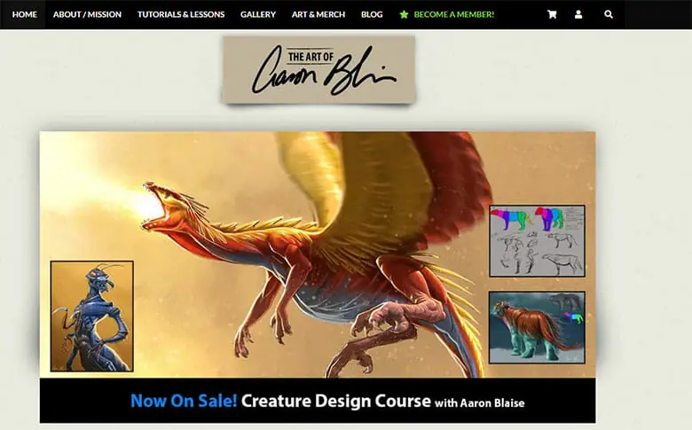This screenshot has height=430, width=692.
Task: Navigate to the Blog page
Action: click(372, 14)
